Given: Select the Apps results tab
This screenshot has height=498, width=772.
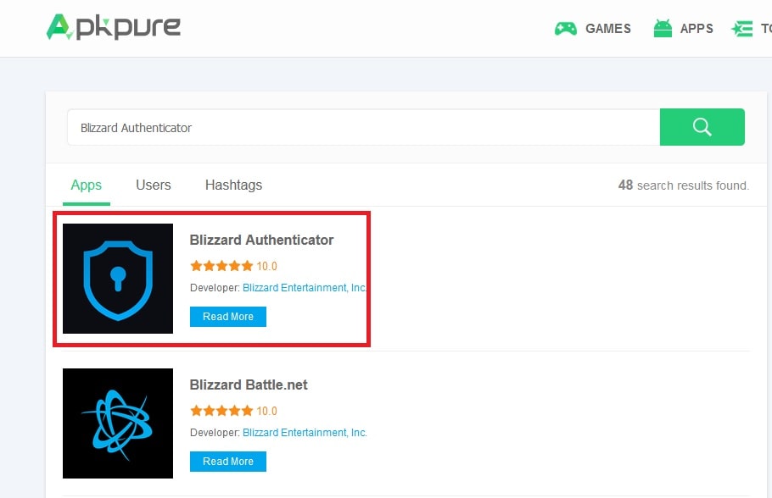Looking at the screenshot, I should (x=87, y=185).
